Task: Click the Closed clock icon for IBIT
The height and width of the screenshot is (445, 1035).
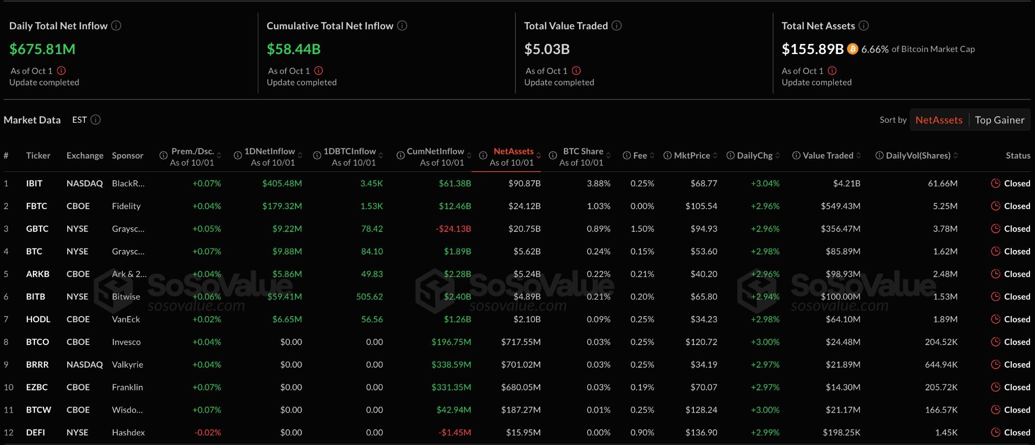Action: point(996,183)
